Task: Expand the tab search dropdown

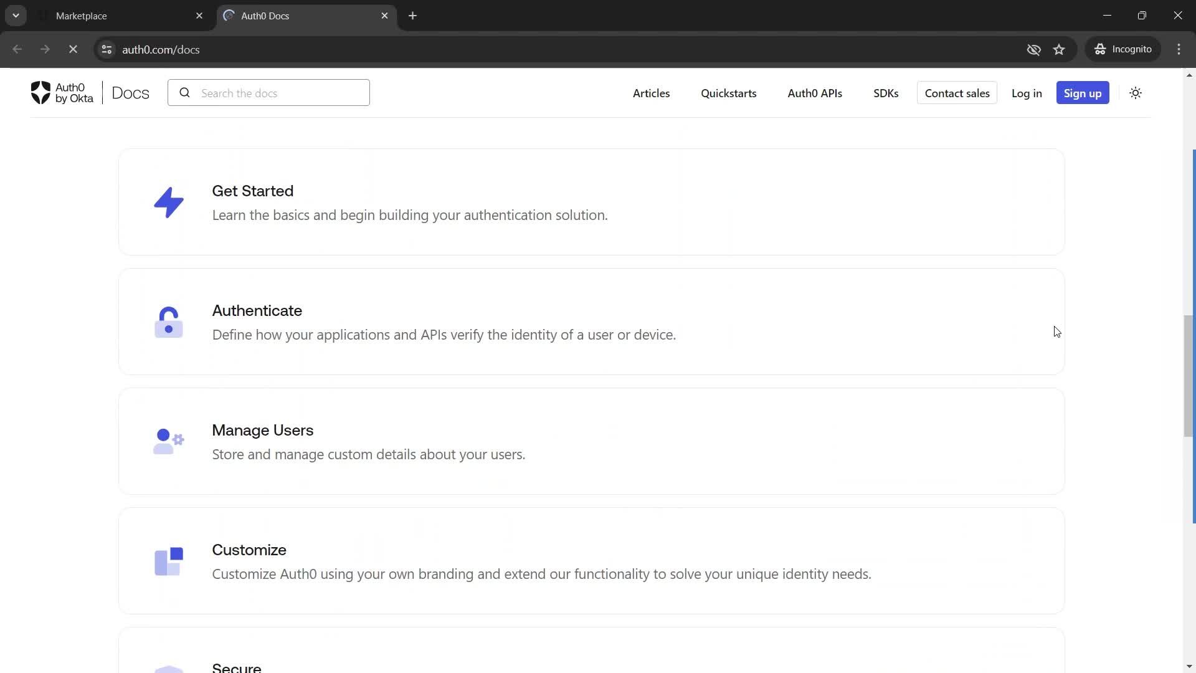Action: [16, 16]
